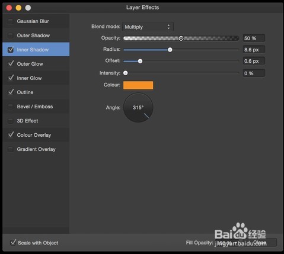284x254 pixels.
Task: Click the Opacity 50 % value field
Action: pyautogui.click(x=254, y=38)
